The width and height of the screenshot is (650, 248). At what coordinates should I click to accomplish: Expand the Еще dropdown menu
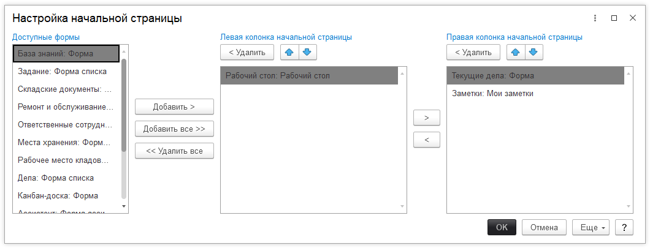pos(590,227)
